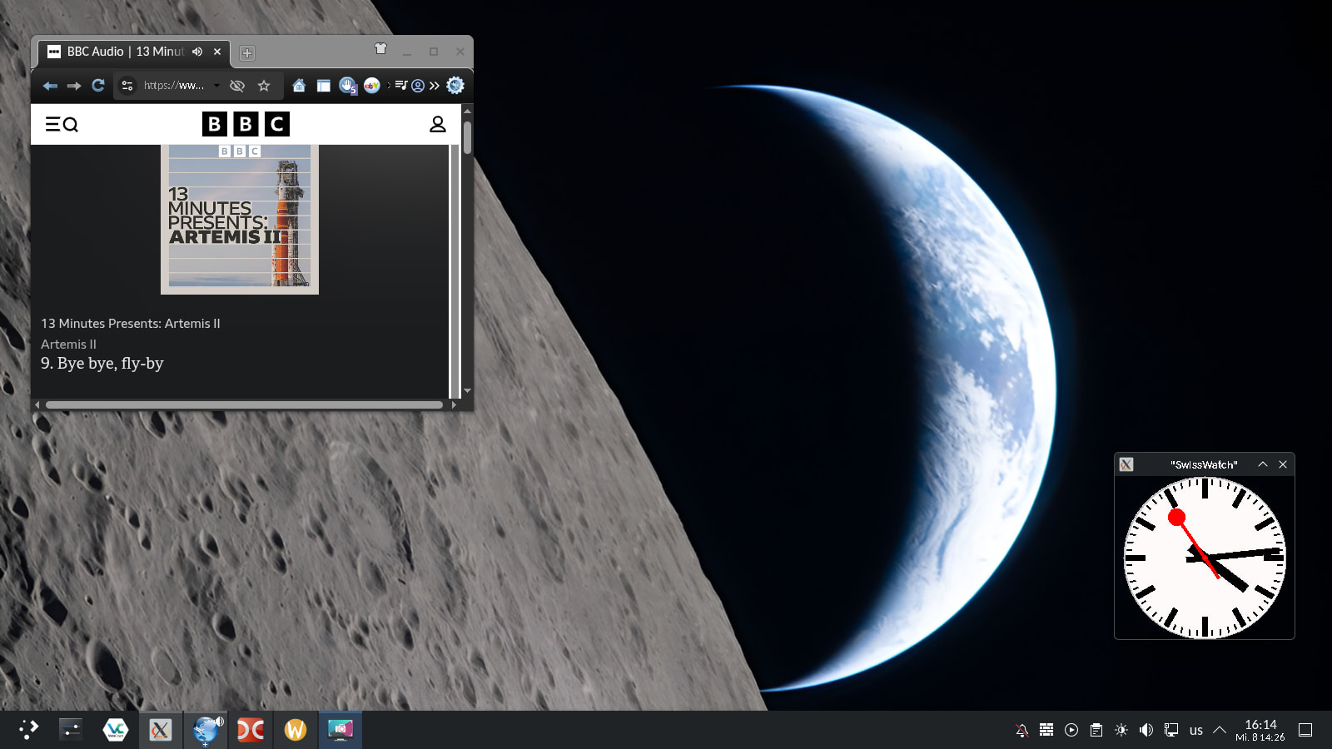Go back to the previous page
The height and width of the screenshot is (749, 1332).
click(50, 86)
